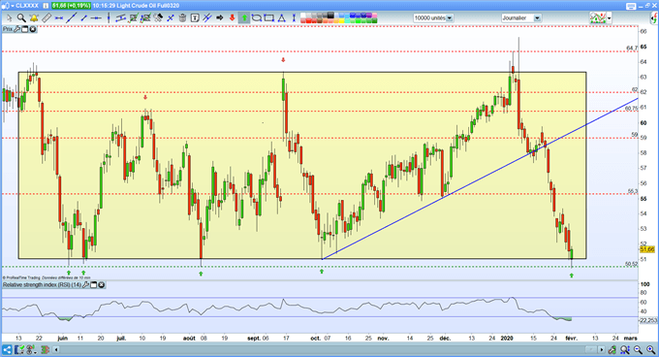Select the ruler measurement tool
Viewport: 659px width, 357px height.
[47, 18]
